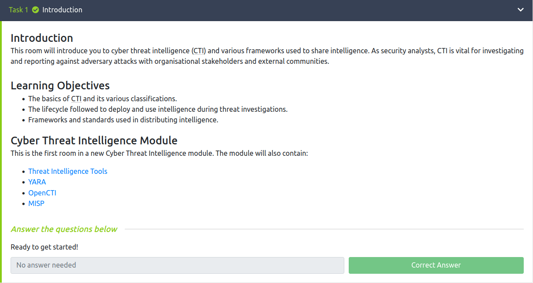Select the Learning Objectives heading
Image resolution: width=533 pixels, height=283 pixels.
click(60, 85)
